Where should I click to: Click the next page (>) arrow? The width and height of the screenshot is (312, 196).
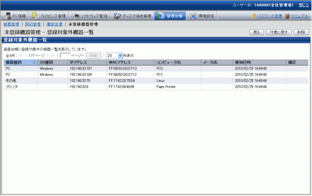(x=48, y=56)
